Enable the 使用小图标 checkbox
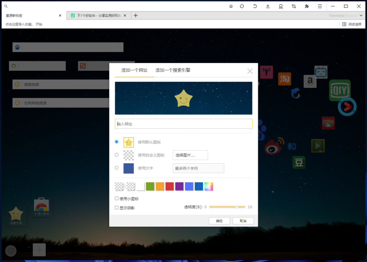The height and width of the screenshot is (262, 367). [x=117, y=198]
